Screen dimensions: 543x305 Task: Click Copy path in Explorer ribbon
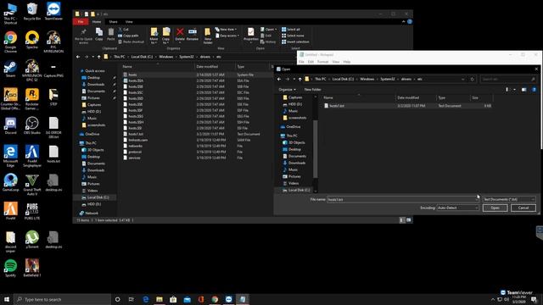click(128, 36)
